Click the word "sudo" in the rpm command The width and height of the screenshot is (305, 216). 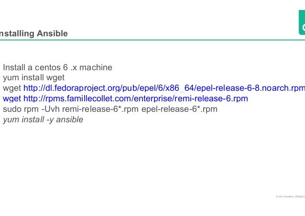coord(12,109)
